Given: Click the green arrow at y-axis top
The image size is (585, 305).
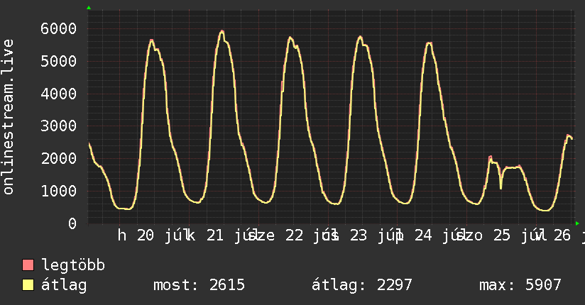Looking at the screenshot, I should [x=89, y=8].
